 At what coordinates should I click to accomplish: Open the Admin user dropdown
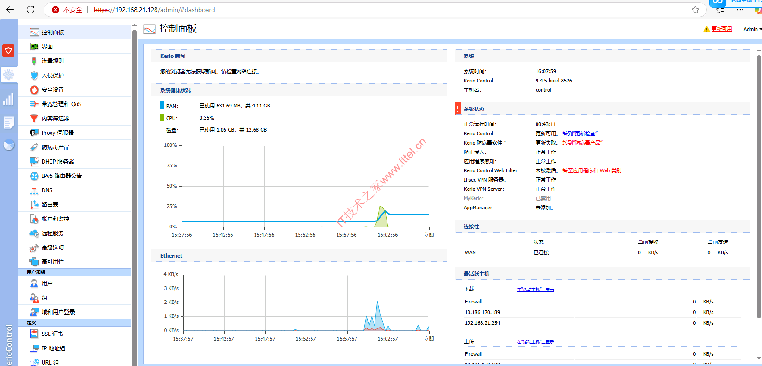tap(752, 29)
